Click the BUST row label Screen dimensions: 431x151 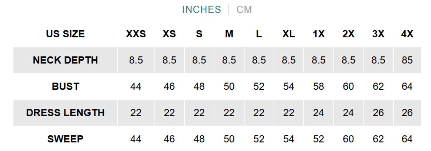(x=65, y=86)
